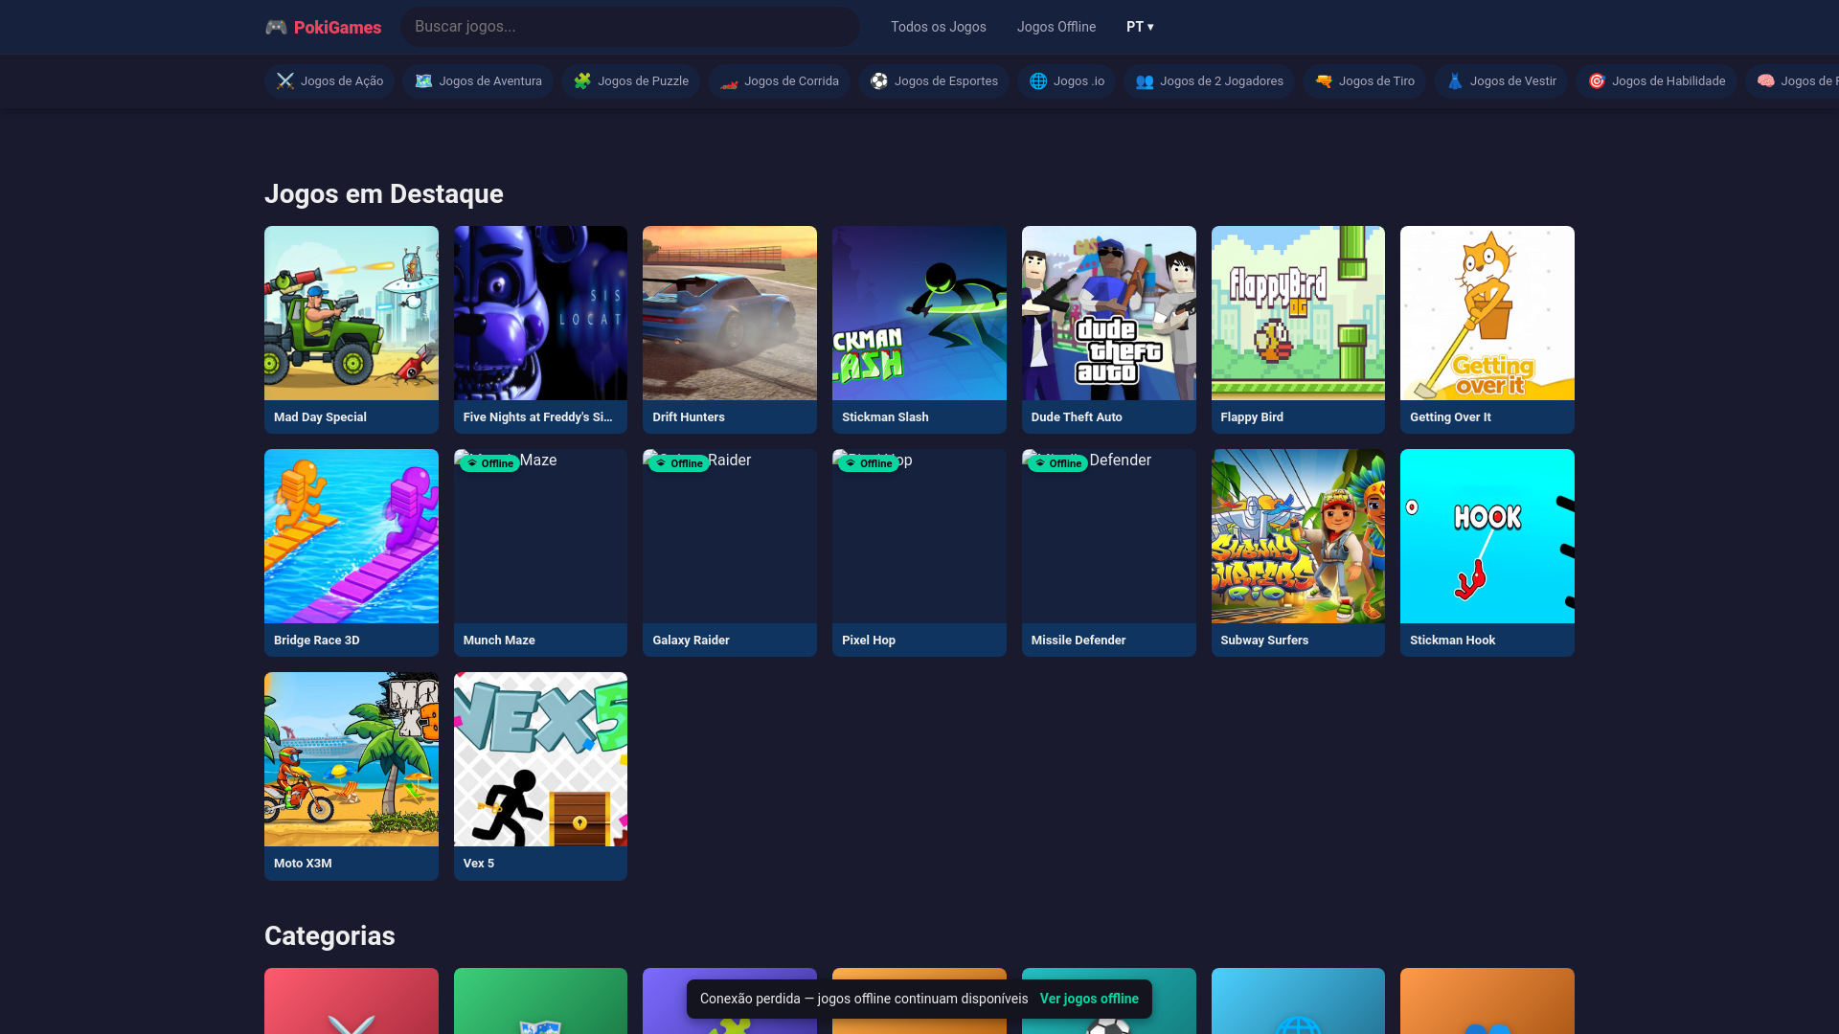Viewport: 1839px width, 1034px height.
Task: Click the pistol icon for Tiro
Action: (1324, 81)
